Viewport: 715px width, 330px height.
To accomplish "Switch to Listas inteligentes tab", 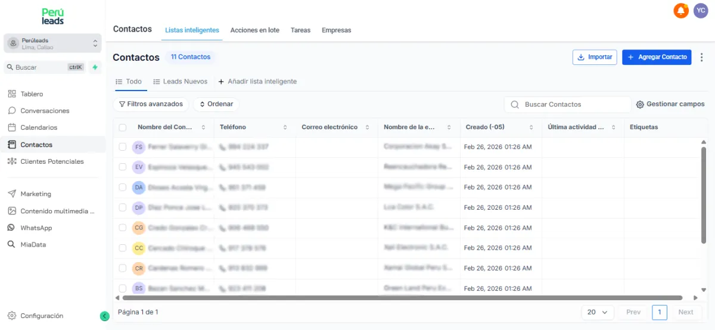I will pos(192,30).
